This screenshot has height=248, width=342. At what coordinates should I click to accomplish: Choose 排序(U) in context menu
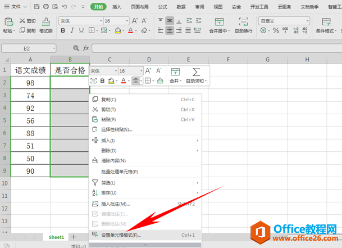[x=145, y=193]
